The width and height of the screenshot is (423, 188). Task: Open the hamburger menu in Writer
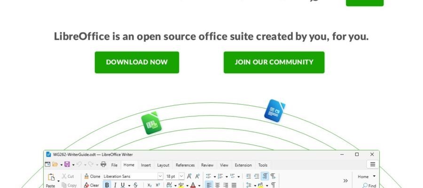pos(373,164)
